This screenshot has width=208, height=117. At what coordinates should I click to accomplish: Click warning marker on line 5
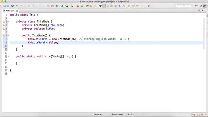[4, 29]
